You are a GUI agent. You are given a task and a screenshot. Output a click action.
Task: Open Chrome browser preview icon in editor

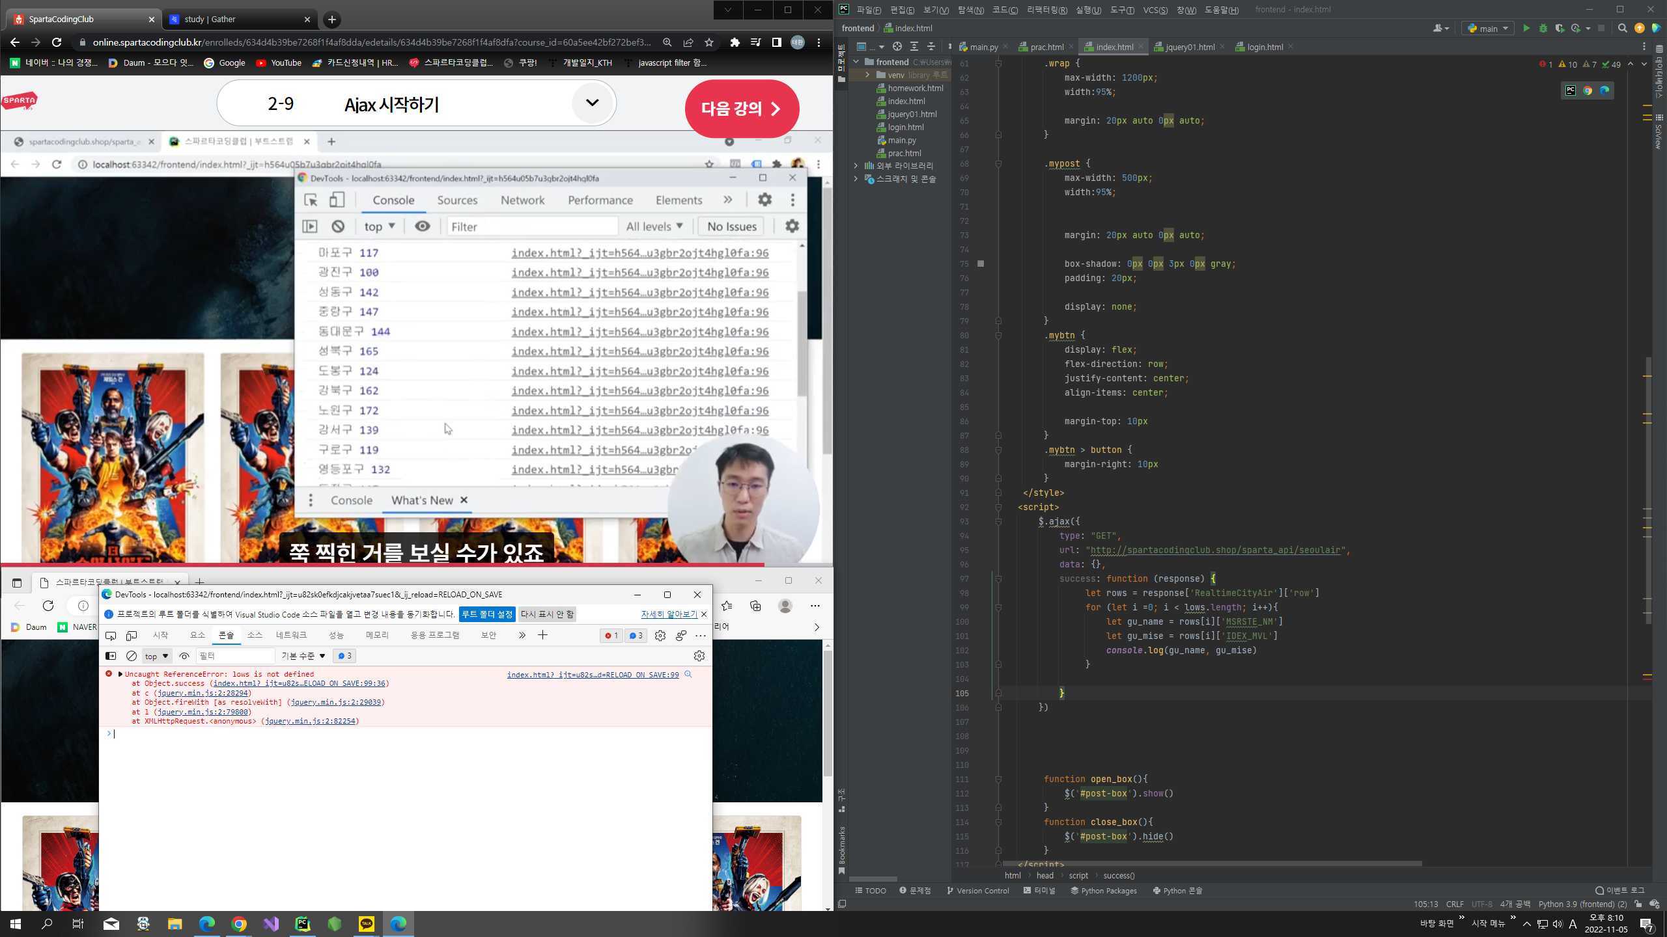(x=1588, y=90)
